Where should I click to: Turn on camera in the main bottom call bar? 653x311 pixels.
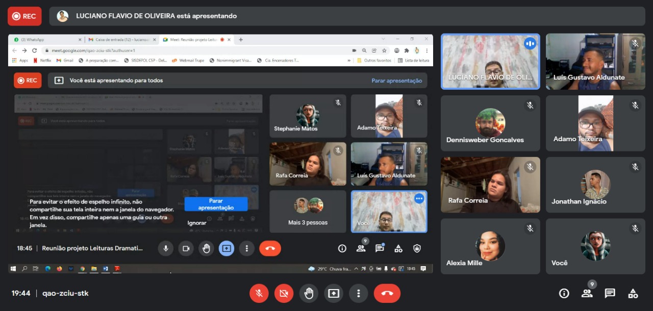(x=284, y=293)
